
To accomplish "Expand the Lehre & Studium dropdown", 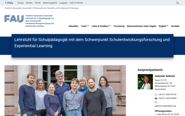I will click(x=101, y=26).
